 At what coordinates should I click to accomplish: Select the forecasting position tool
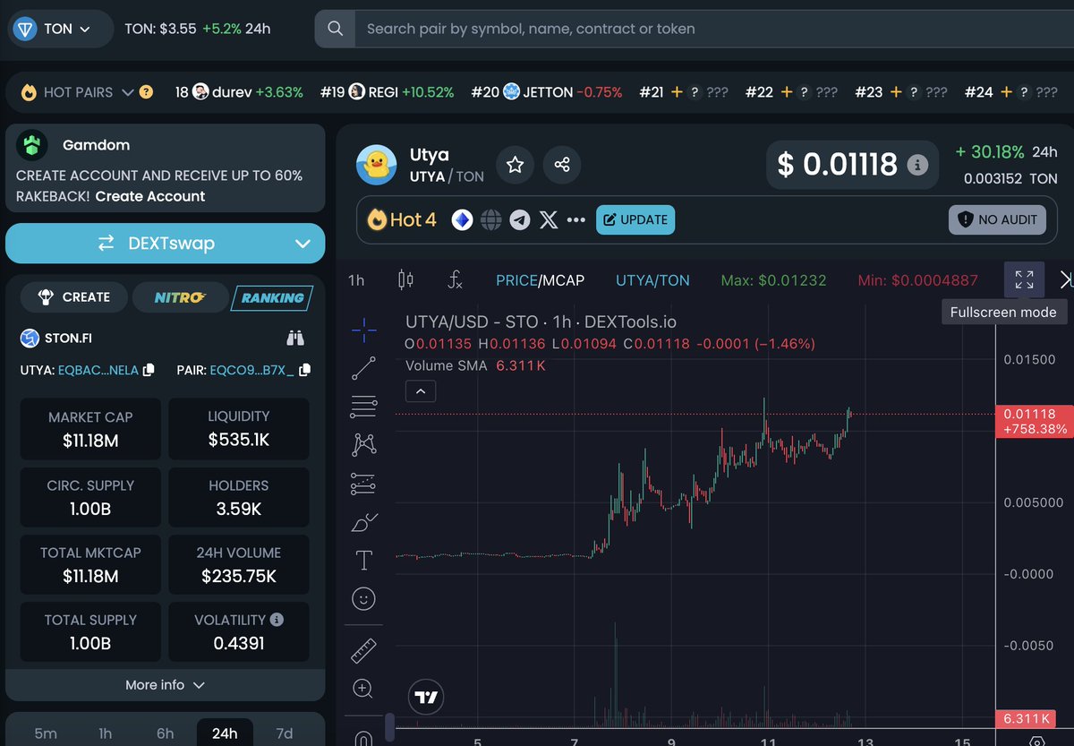363,484
